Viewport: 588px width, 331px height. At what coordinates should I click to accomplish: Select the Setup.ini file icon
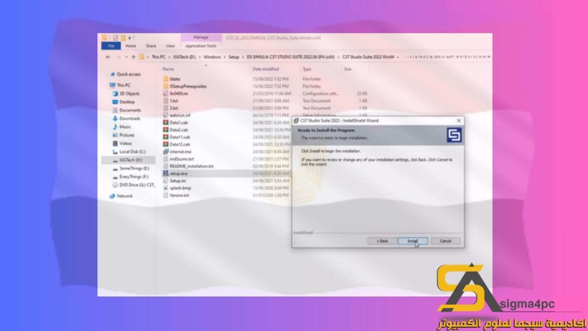pos(166,181)
